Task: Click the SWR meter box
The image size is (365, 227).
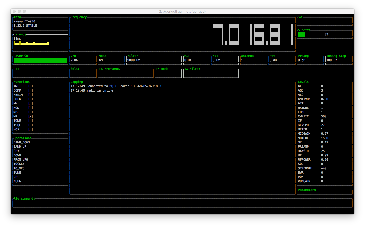Action: (325, 21)
